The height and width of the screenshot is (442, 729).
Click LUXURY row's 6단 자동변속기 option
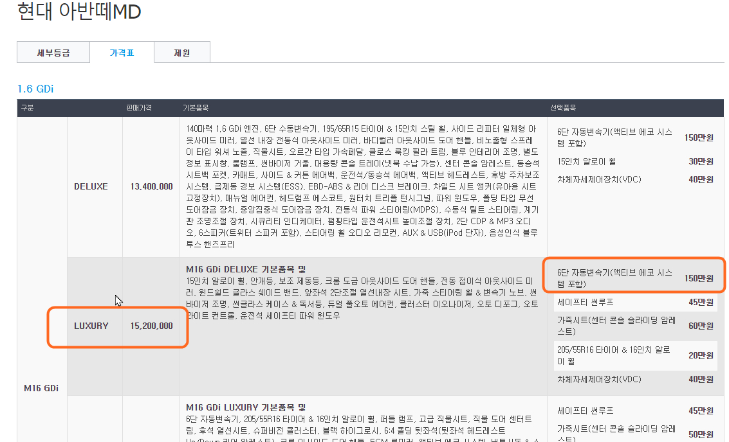(614, 279)
